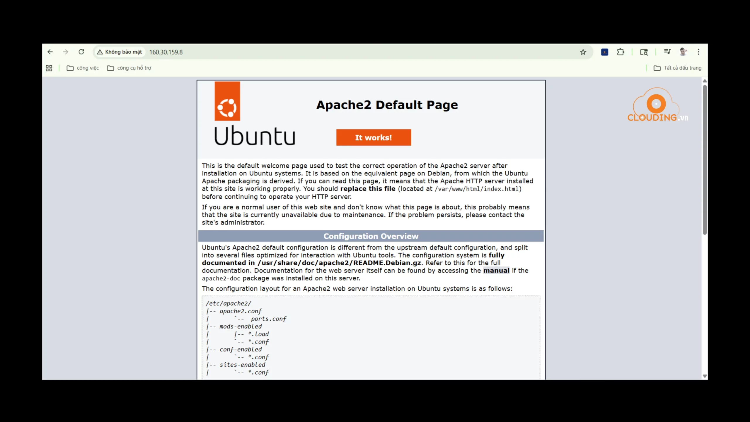750x422 pixels.
Task: Reload the page with the refresh icon
Action: pyautogui.click(x=81, y=52)
